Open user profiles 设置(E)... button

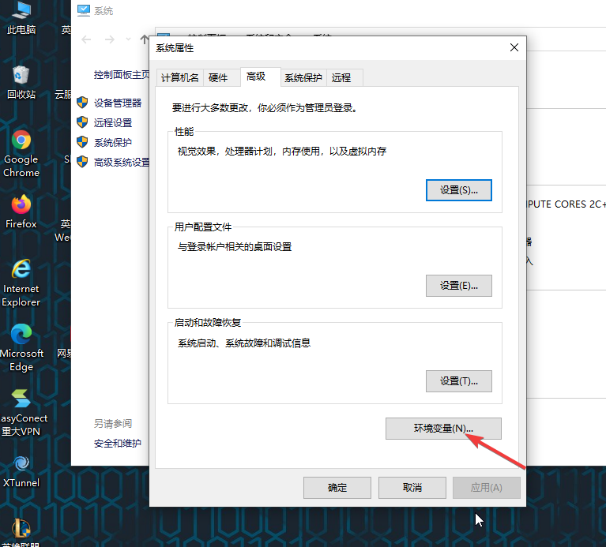459,286
